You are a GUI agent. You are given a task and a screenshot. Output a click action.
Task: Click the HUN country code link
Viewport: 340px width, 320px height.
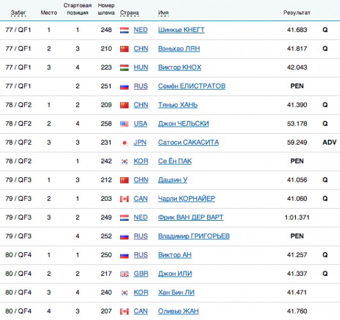point(141,67)
